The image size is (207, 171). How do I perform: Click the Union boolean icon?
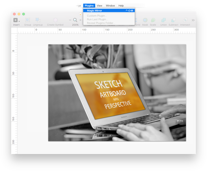(x=163, y=20)
